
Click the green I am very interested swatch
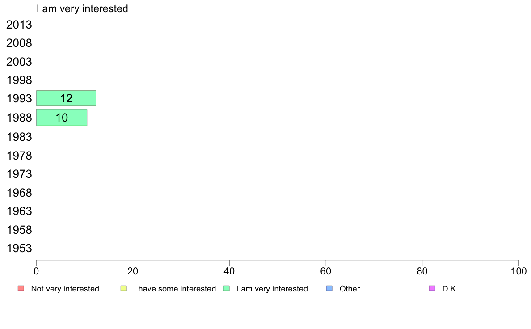pyautogui.click(x=227, y=288)
